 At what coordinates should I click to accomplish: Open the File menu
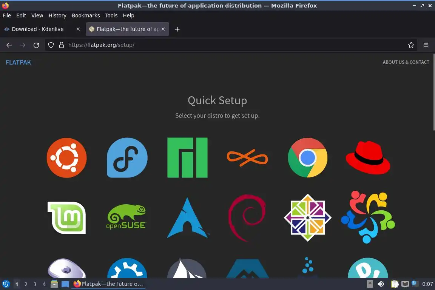tap(7, 15)
